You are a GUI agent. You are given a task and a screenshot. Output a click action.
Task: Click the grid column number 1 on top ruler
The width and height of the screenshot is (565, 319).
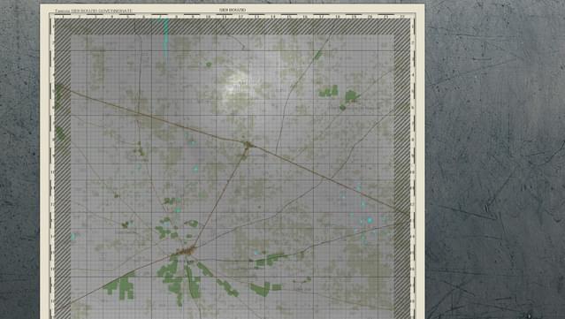63,17
